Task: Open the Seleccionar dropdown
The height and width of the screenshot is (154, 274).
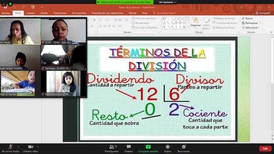Action: (x=250, y=27)
